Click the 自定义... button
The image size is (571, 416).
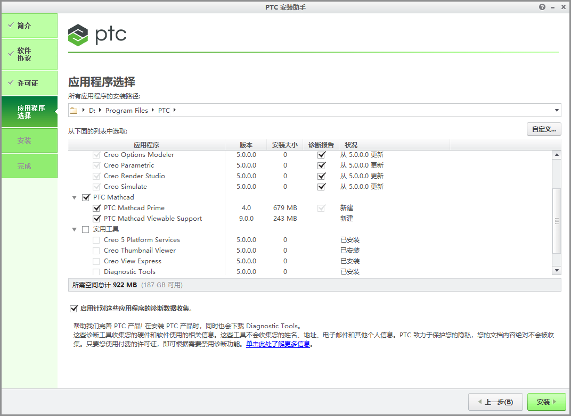[x=544, y=129]
